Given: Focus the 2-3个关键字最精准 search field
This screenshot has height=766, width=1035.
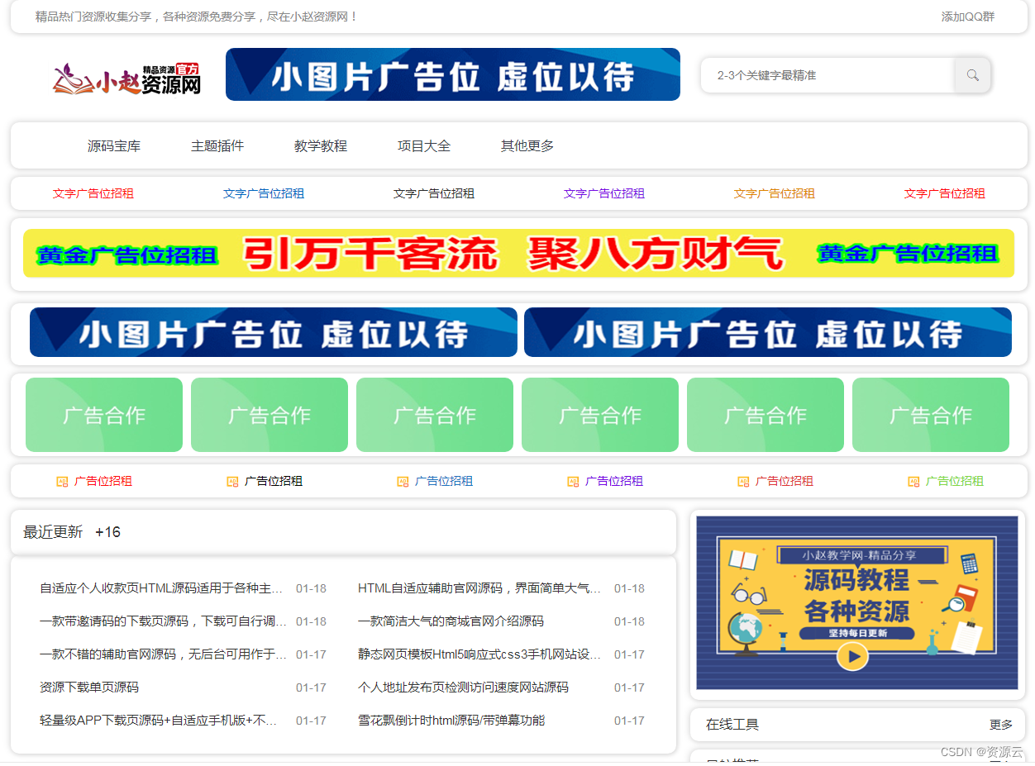Looking at the screenshot, I should coord(828,75).
